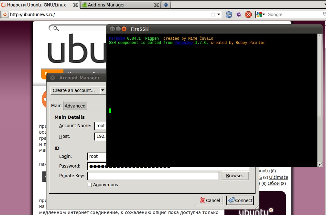This screenshot has width=326, height=215.
Task: Click the Private Key input field
Action: click(x=153, y=176)
